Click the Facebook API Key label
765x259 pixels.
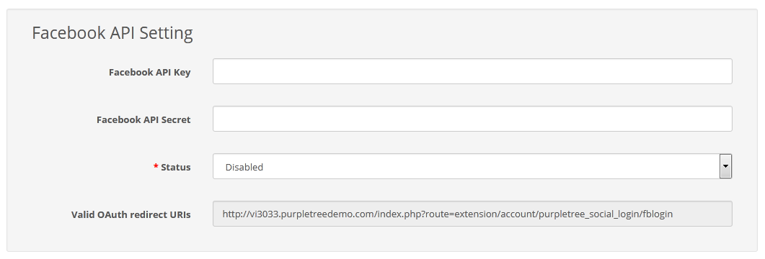(x=150, y=72)
